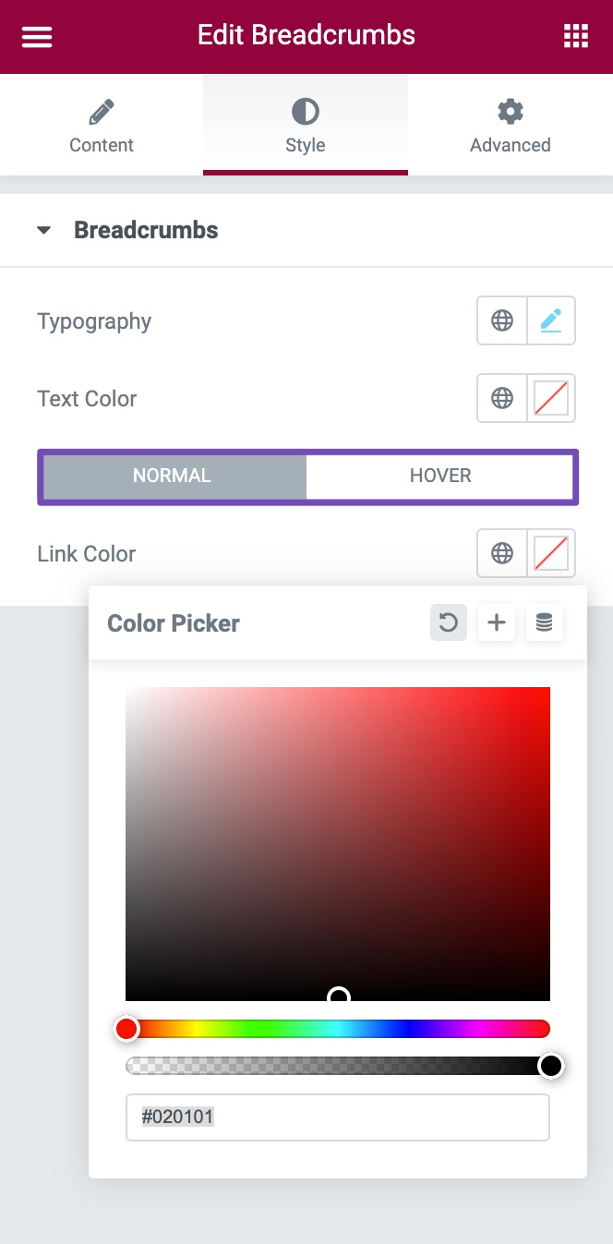Viewport: 613px width, 1244px height.
Task: Collapse the Breadcrumbs section
Action: click(x=44, y=231)
